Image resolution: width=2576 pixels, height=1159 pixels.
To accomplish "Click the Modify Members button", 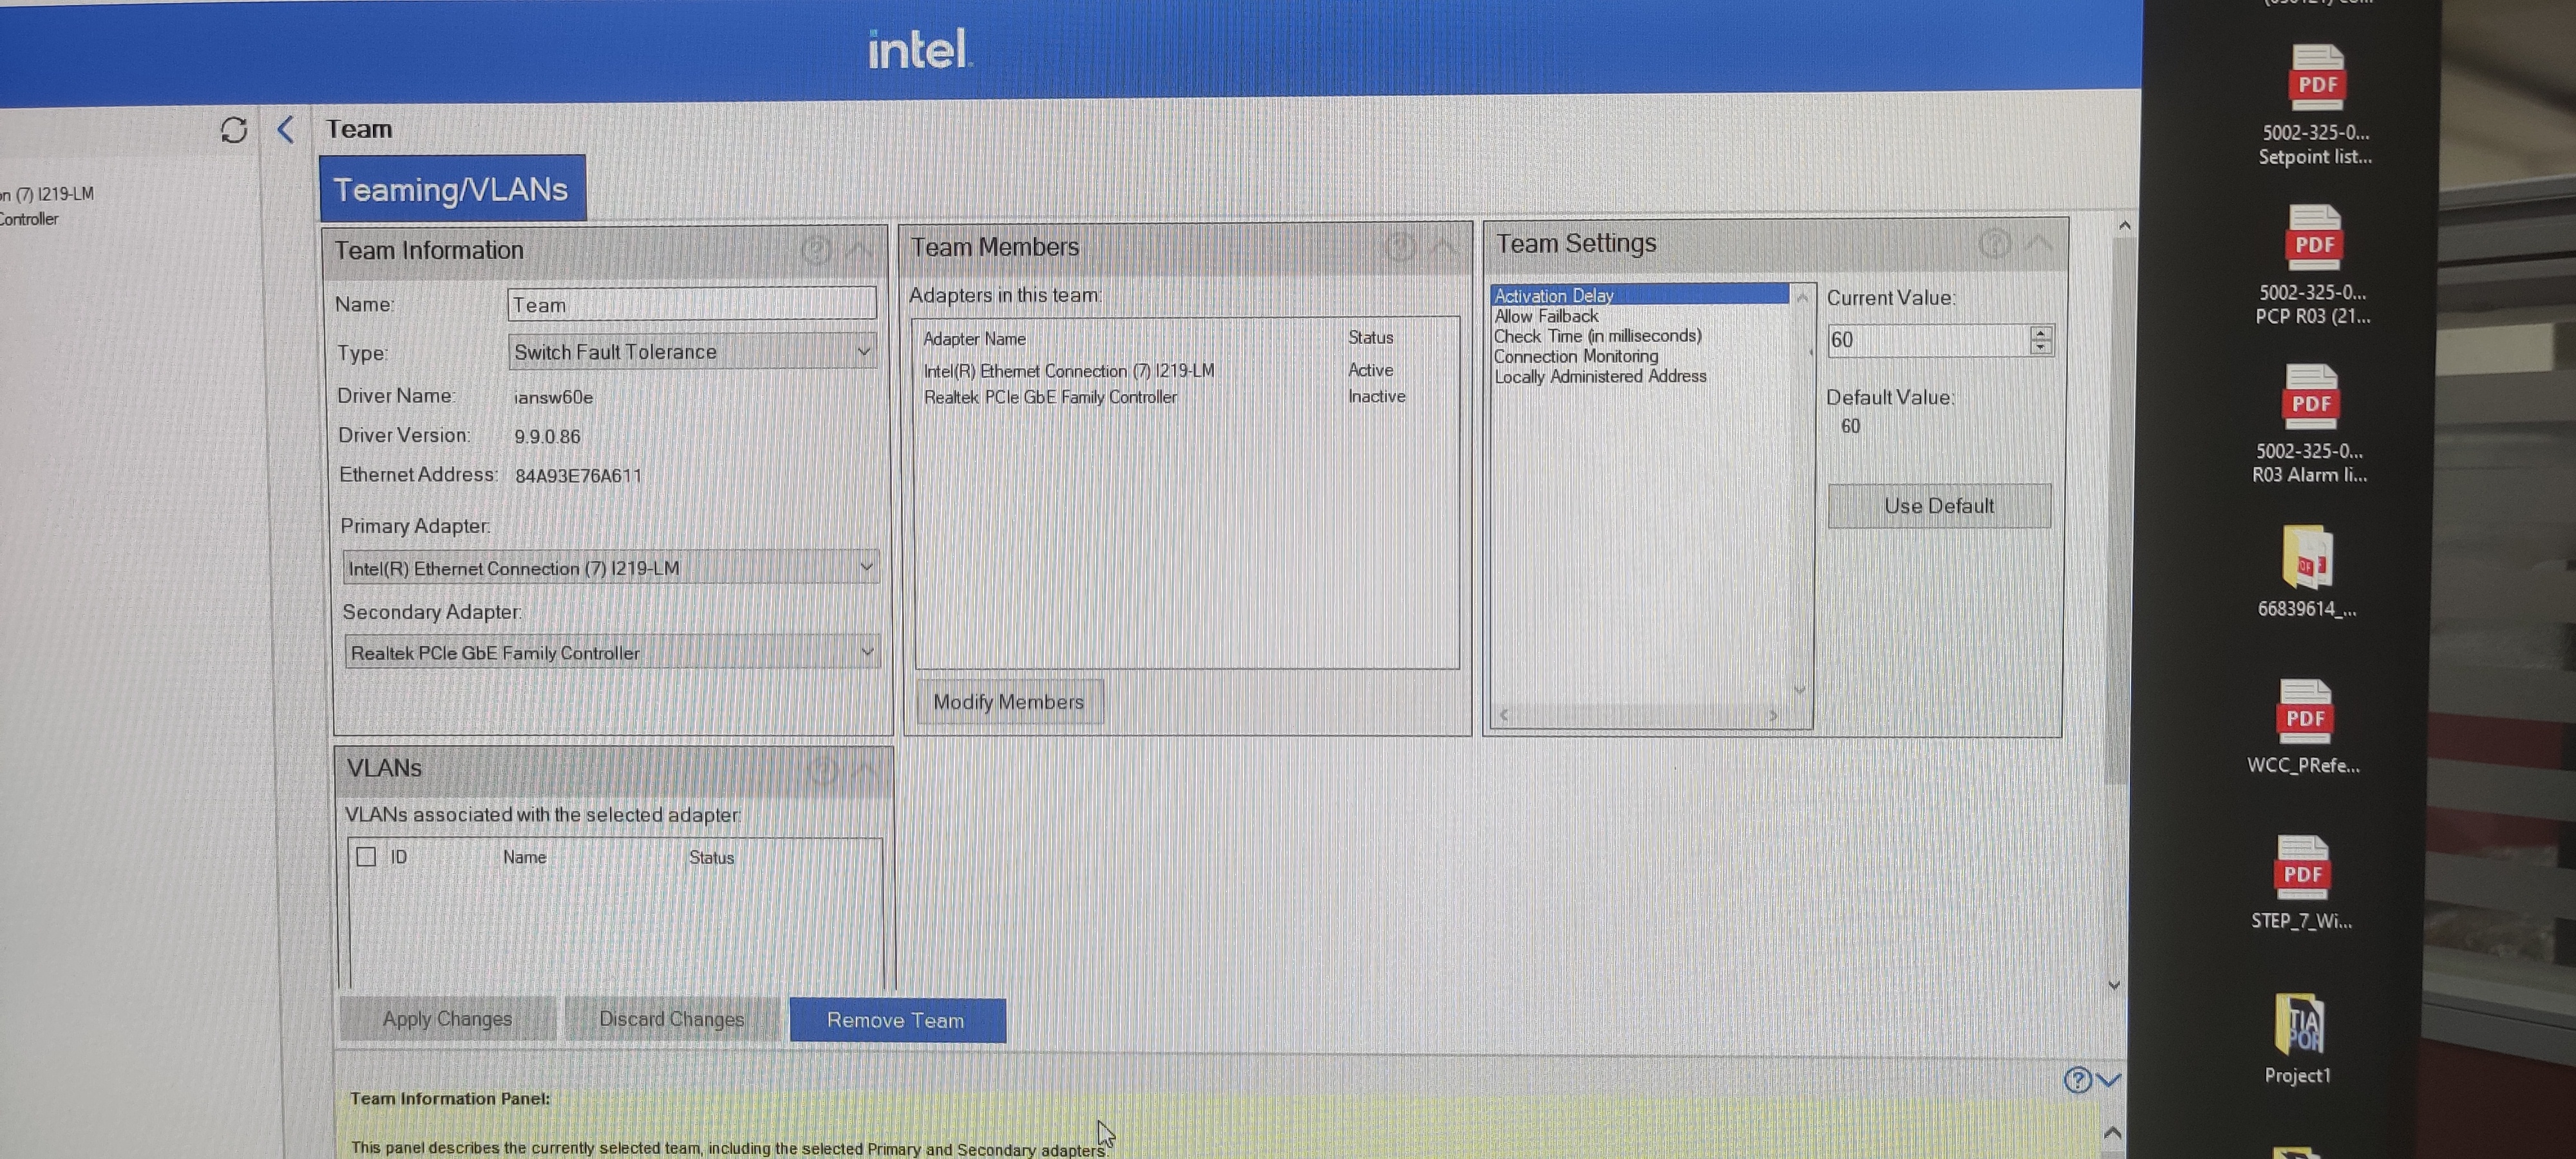I will point(1008,702).
